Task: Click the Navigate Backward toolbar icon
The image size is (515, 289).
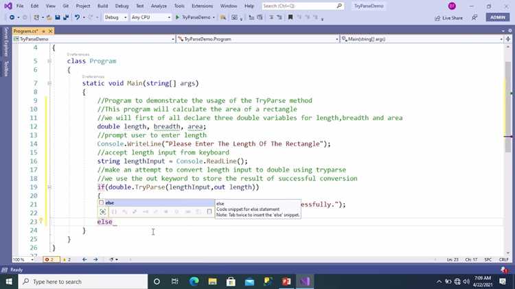Action: [12, 17]
